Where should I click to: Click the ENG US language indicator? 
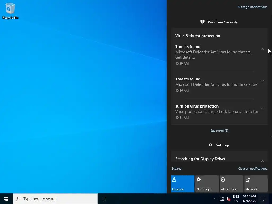tap(236, 199)
